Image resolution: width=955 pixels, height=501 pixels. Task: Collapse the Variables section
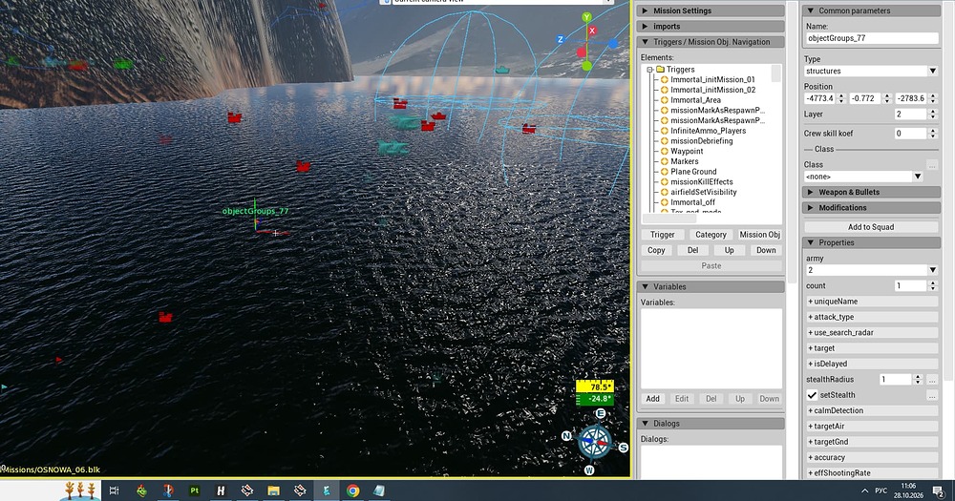(x=711, y=286)
